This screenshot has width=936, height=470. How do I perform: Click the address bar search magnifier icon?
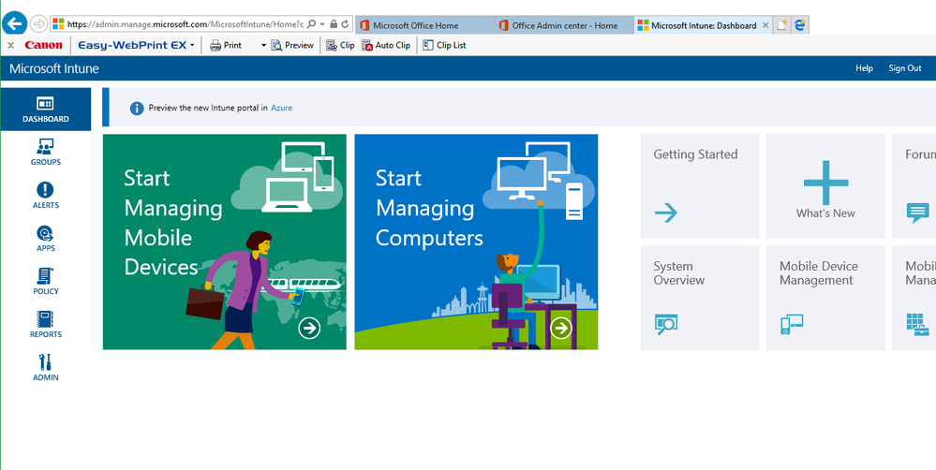click(311, 24)
